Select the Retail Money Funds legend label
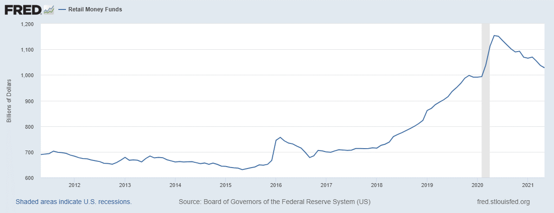 coord(96,9)
